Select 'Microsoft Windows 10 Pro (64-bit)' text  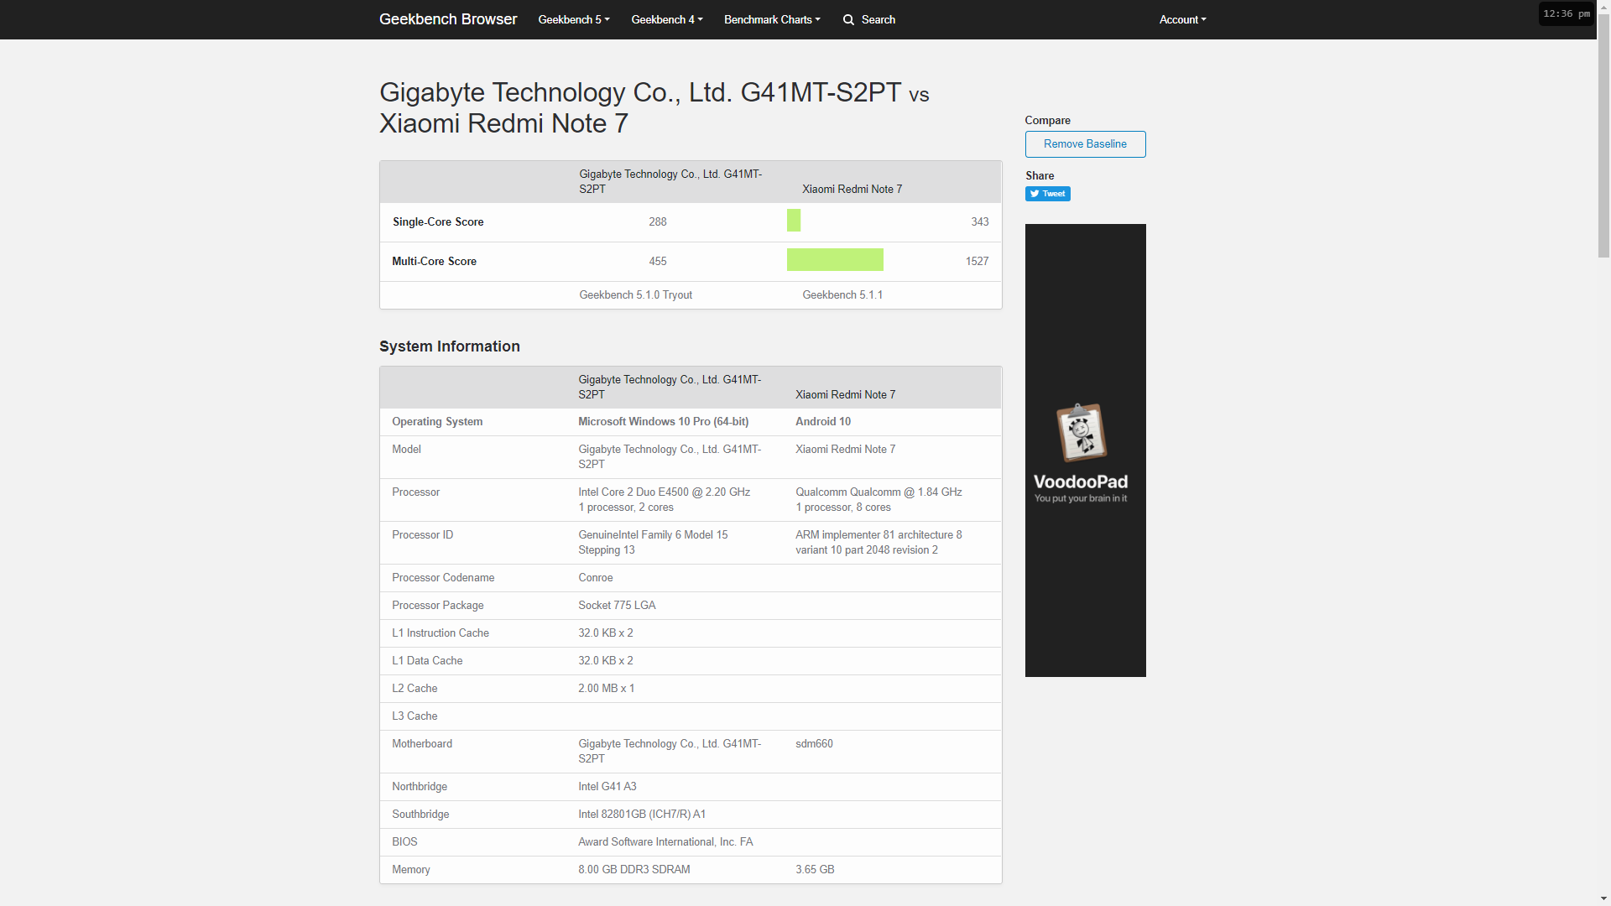point(663,422)
